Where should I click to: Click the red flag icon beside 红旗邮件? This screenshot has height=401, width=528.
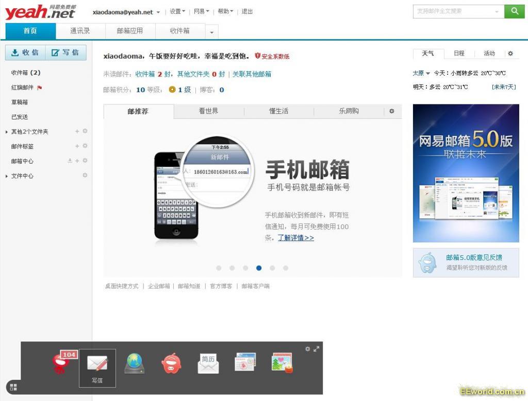click(x=39, y=88)
